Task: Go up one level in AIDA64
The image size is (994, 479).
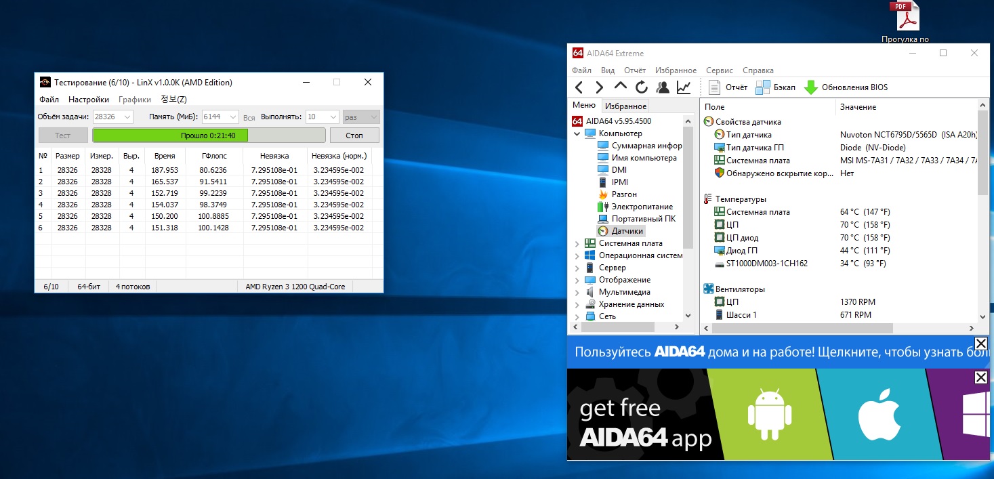Action: 621,87
